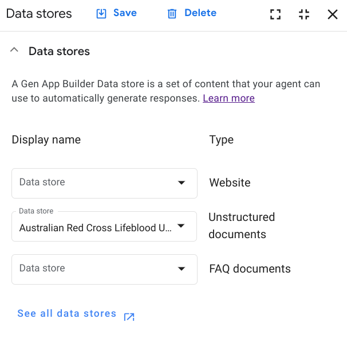Click the Display name column header
Screen dimensions: 347x342
tap(46, 139)
